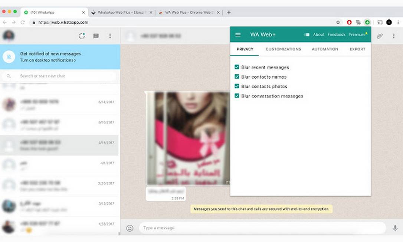The width and height of the screenshot is (403, 242).
Task: Open conversation three-dot menu
Action: point(394,36)
